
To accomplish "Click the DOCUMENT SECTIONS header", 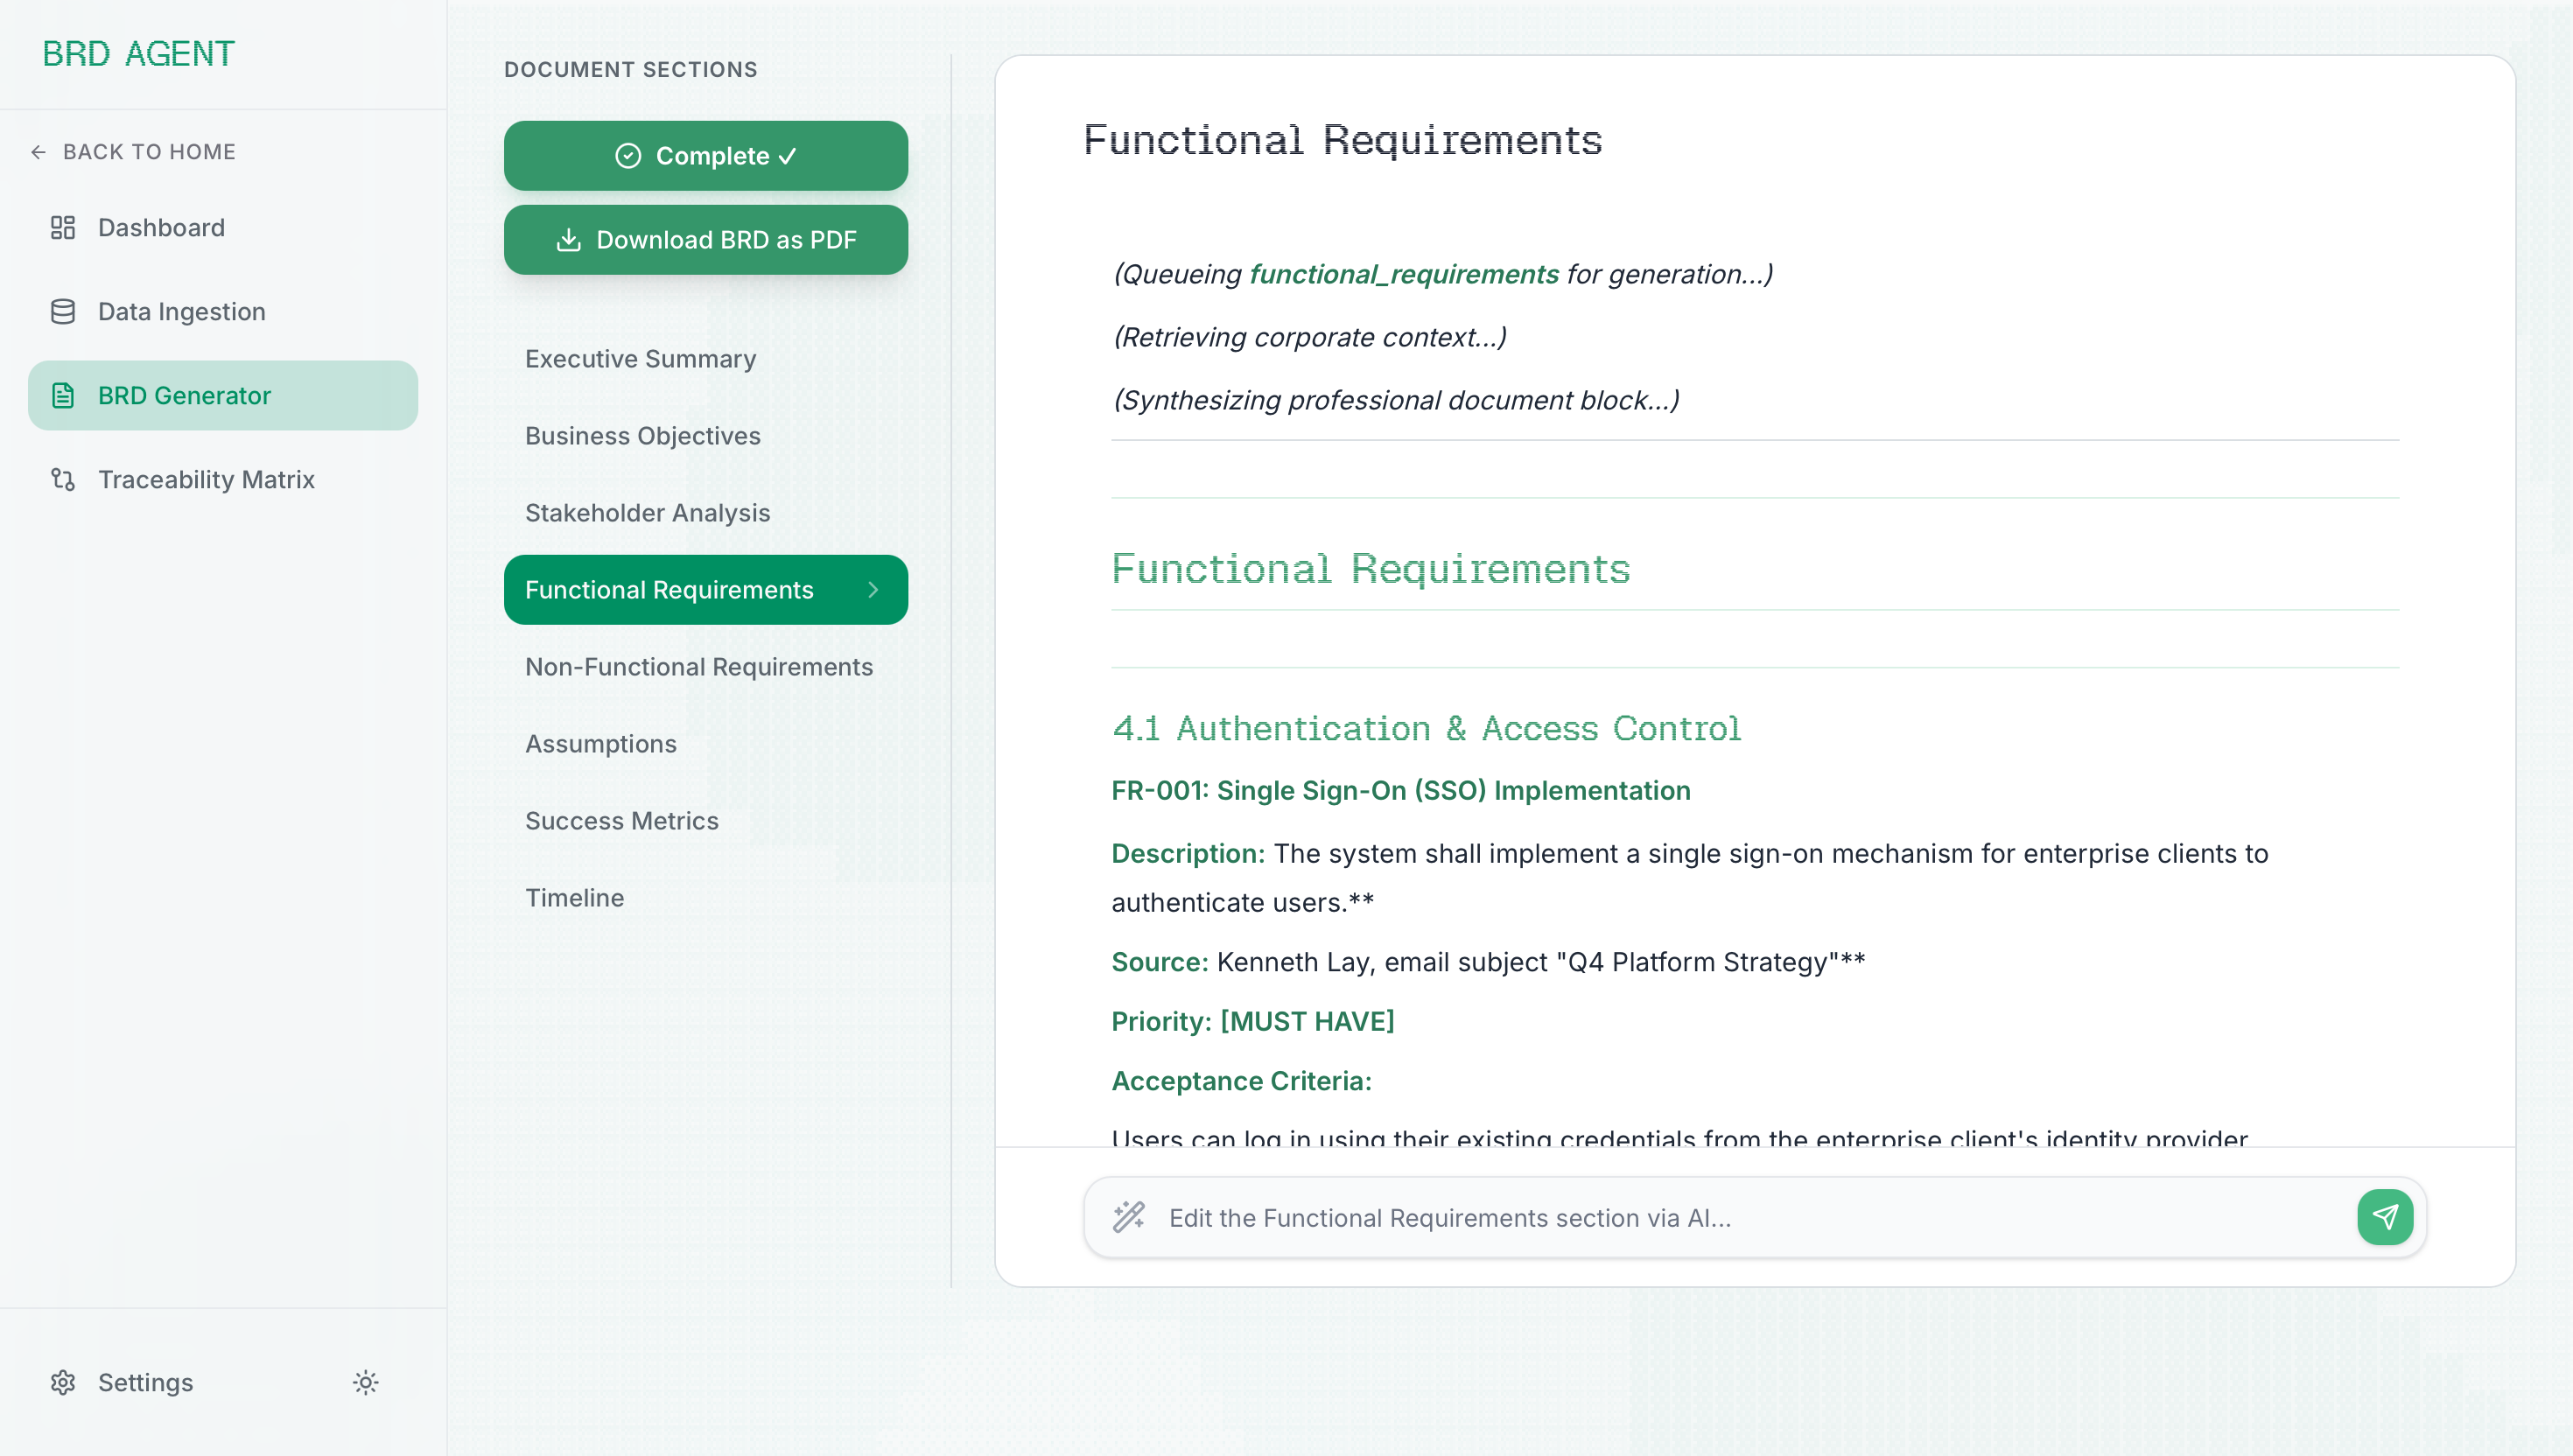I will click(x=630, y=69).
